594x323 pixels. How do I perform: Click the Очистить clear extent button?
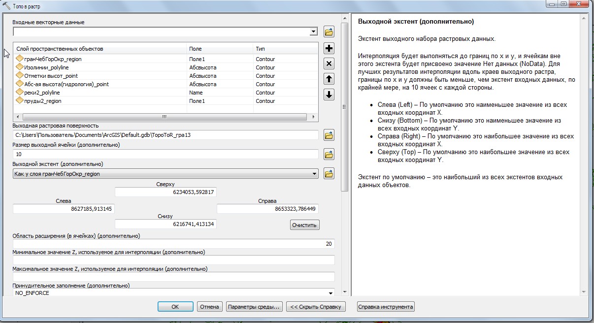(x=304, y=225)
